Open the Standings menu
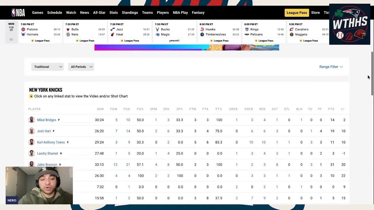The image size is (374, 210). pos(130,13)
